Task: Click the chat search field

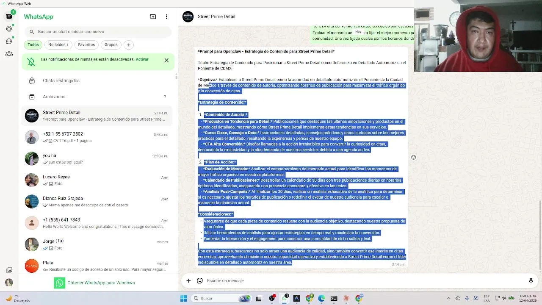Action: (98, 31)
